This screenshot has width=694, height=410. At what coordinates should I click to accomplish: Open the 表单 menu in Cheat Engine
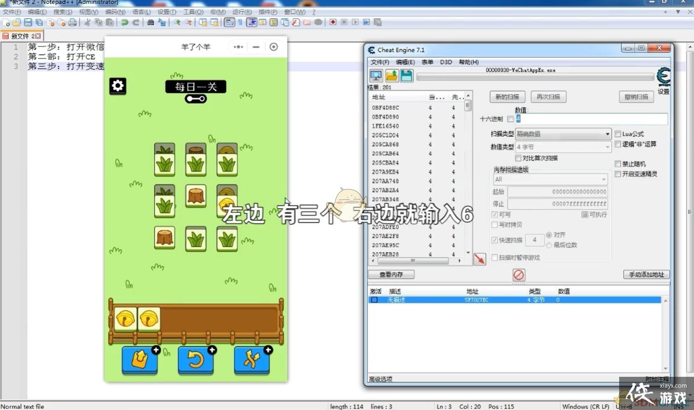427,62
